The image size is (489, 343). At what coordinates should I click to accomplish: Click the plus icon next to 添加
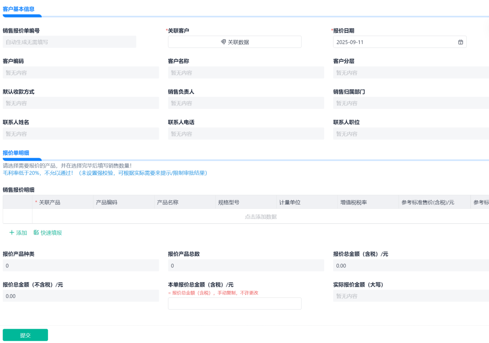pyautogui.click(x=11, y=232)
